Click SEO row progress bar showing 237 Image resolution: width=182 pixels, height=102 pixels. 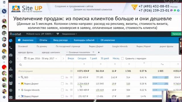(160, 77)
